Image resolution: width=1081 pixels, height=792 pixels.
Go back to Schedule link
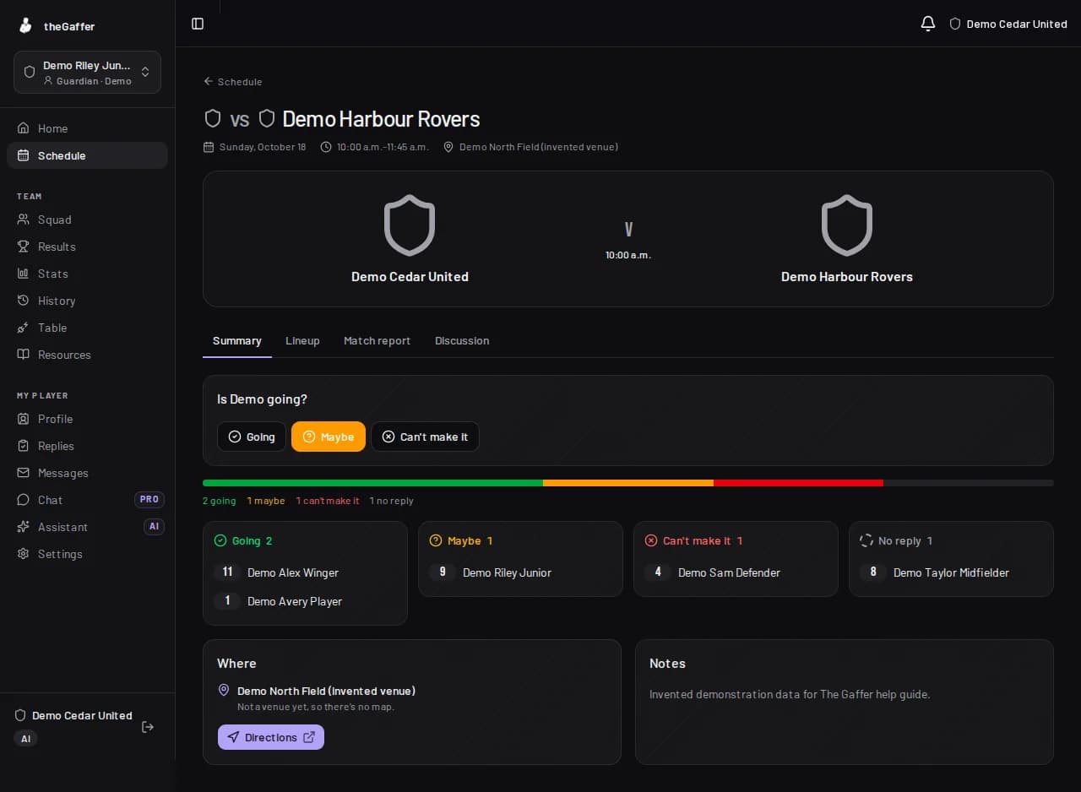pyautogui.click(x=233, y=82)
